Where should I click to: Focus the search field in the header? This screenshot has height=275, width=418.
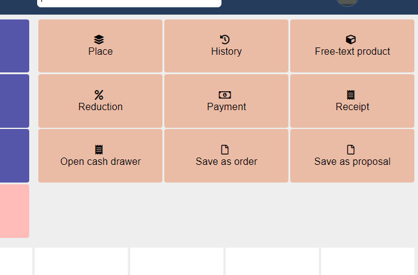pyautogui.click(x=129, y=3)
